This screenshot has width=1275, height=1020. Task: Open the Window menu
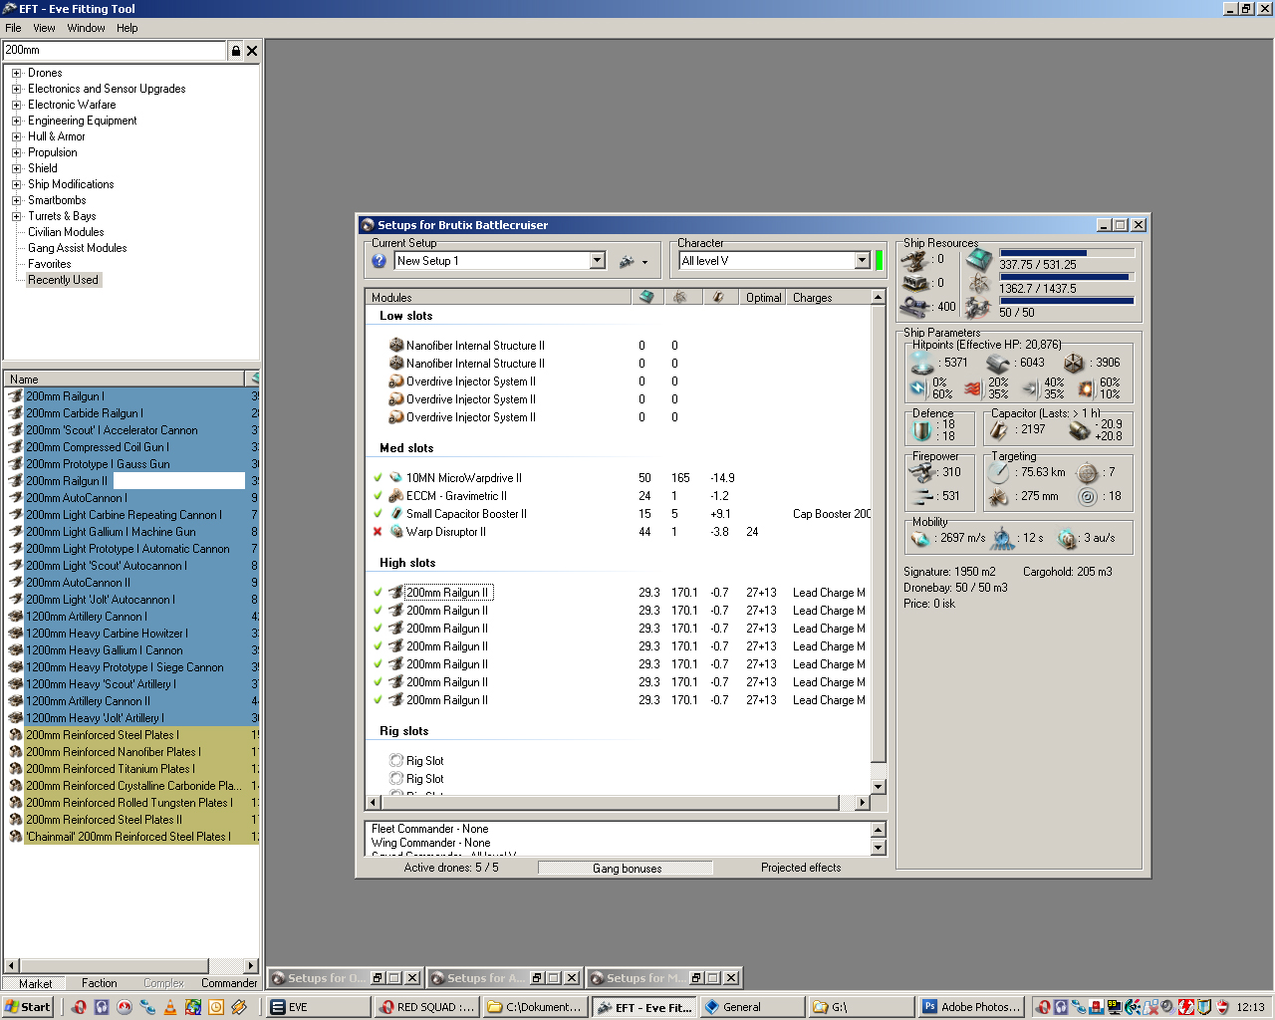click(86, 28)
